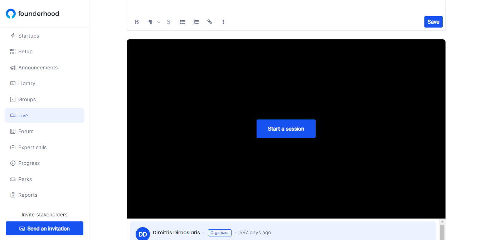Click Send an invitation

[x=44, y=228]
